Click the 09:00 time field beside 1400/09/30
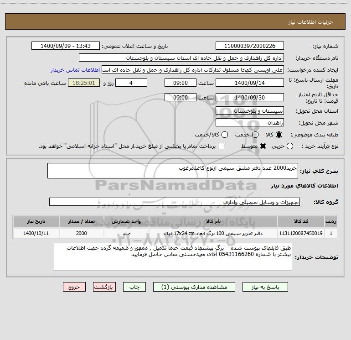 (181, 97)
